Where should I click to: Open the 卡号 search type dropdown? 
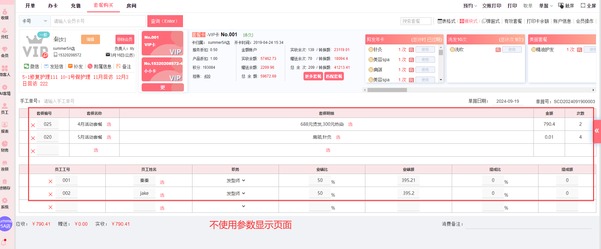[35, 21]
